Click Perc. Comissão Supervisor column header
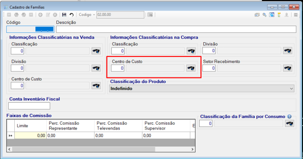 [x=166, y=126]
